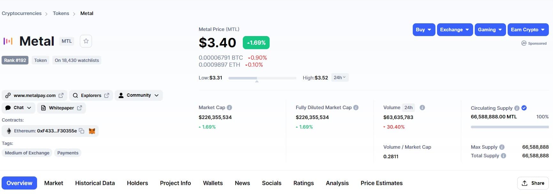Viewport: 553px width, 194px height.
Task: Open the Socials tab
Action: [x=272, y=183]
